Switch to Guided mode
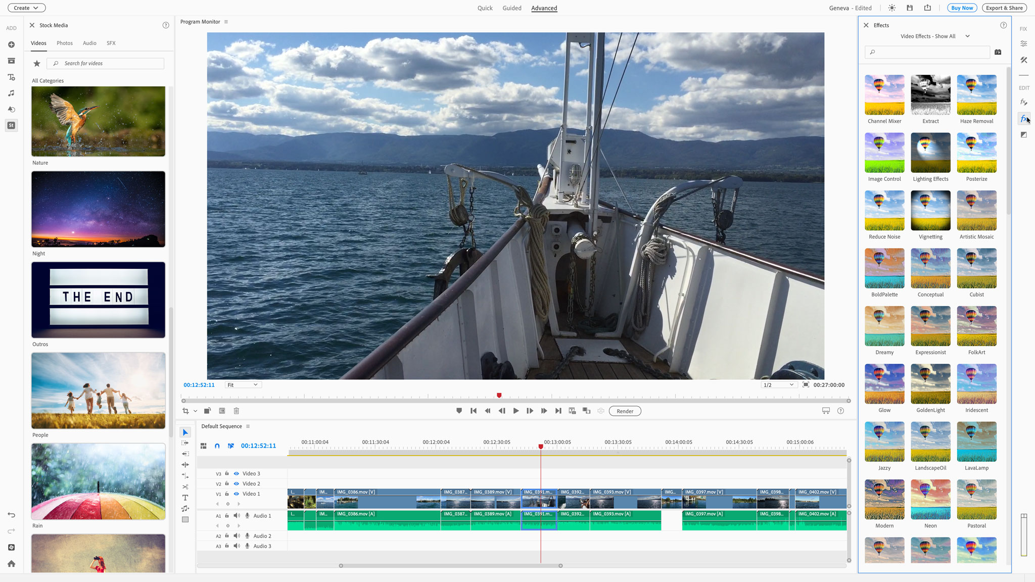This screenshot has height=582, width=1035. [511, 8]
